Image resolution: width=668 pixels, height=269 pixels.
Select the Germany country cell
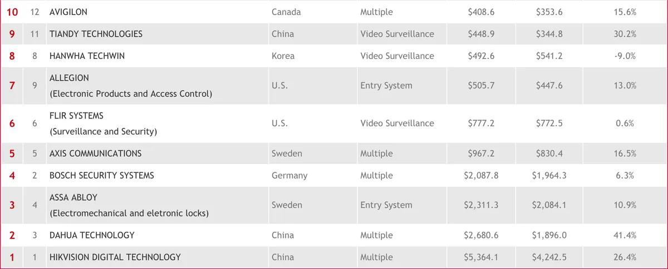coord(289,176)
